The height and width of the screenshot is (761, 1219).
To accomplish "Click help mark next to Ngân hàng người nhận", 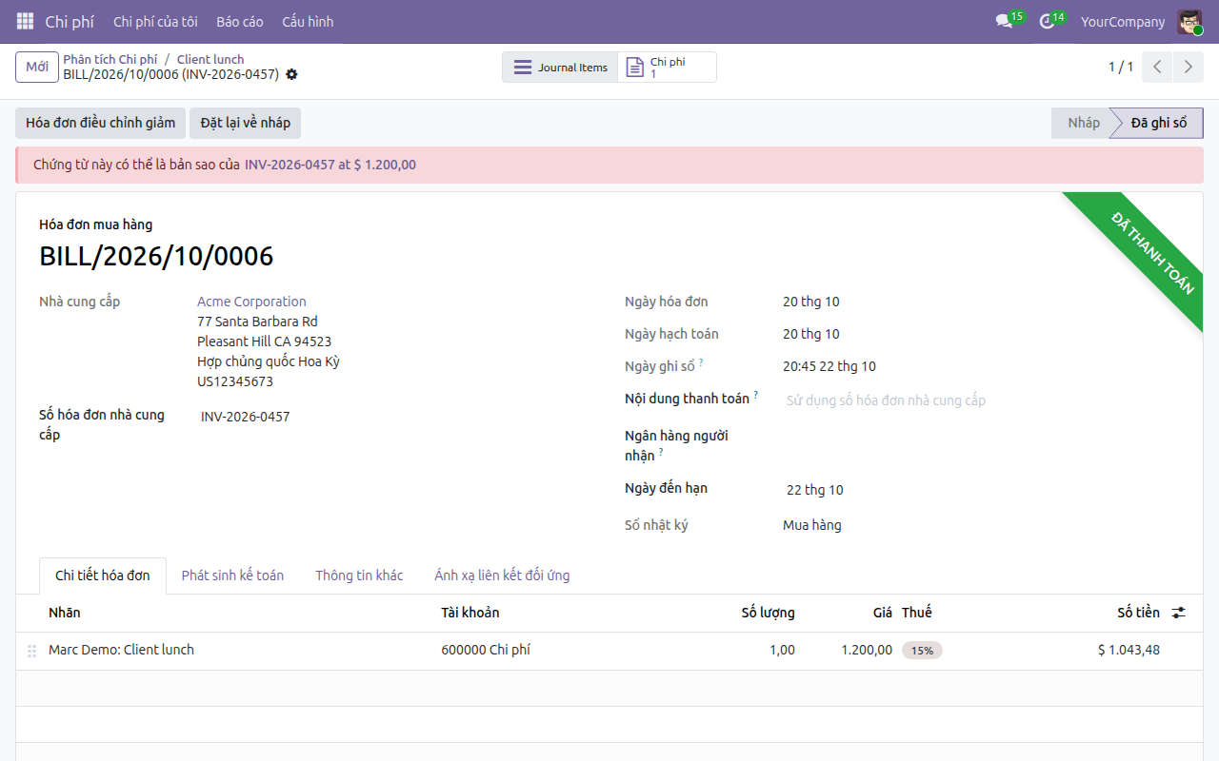I will [661, 452].
